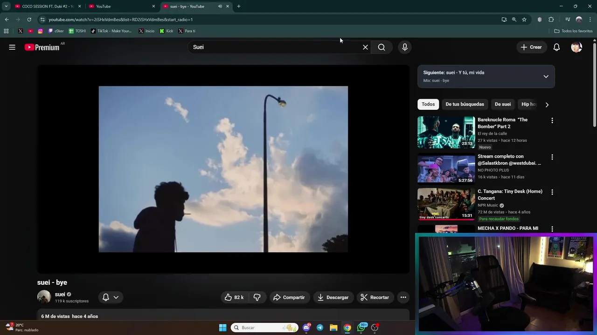Viewport: 597px width, 335px height.
Task: Open MECHA X PANDO - PARA MI title
Action: point(508,228)
